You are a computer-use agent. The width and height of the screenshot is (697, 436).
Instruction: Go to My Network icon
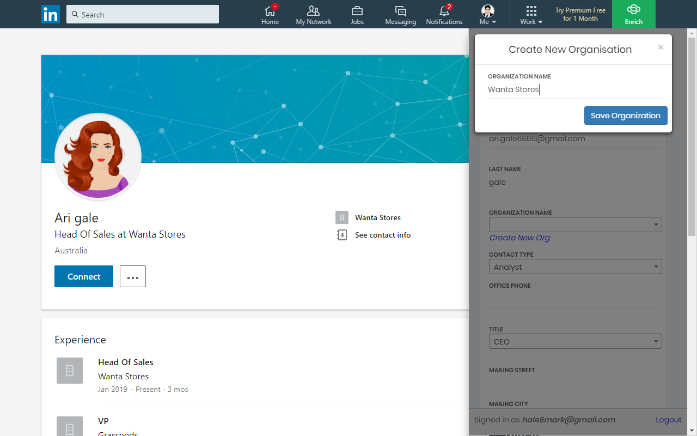point(313,11)
